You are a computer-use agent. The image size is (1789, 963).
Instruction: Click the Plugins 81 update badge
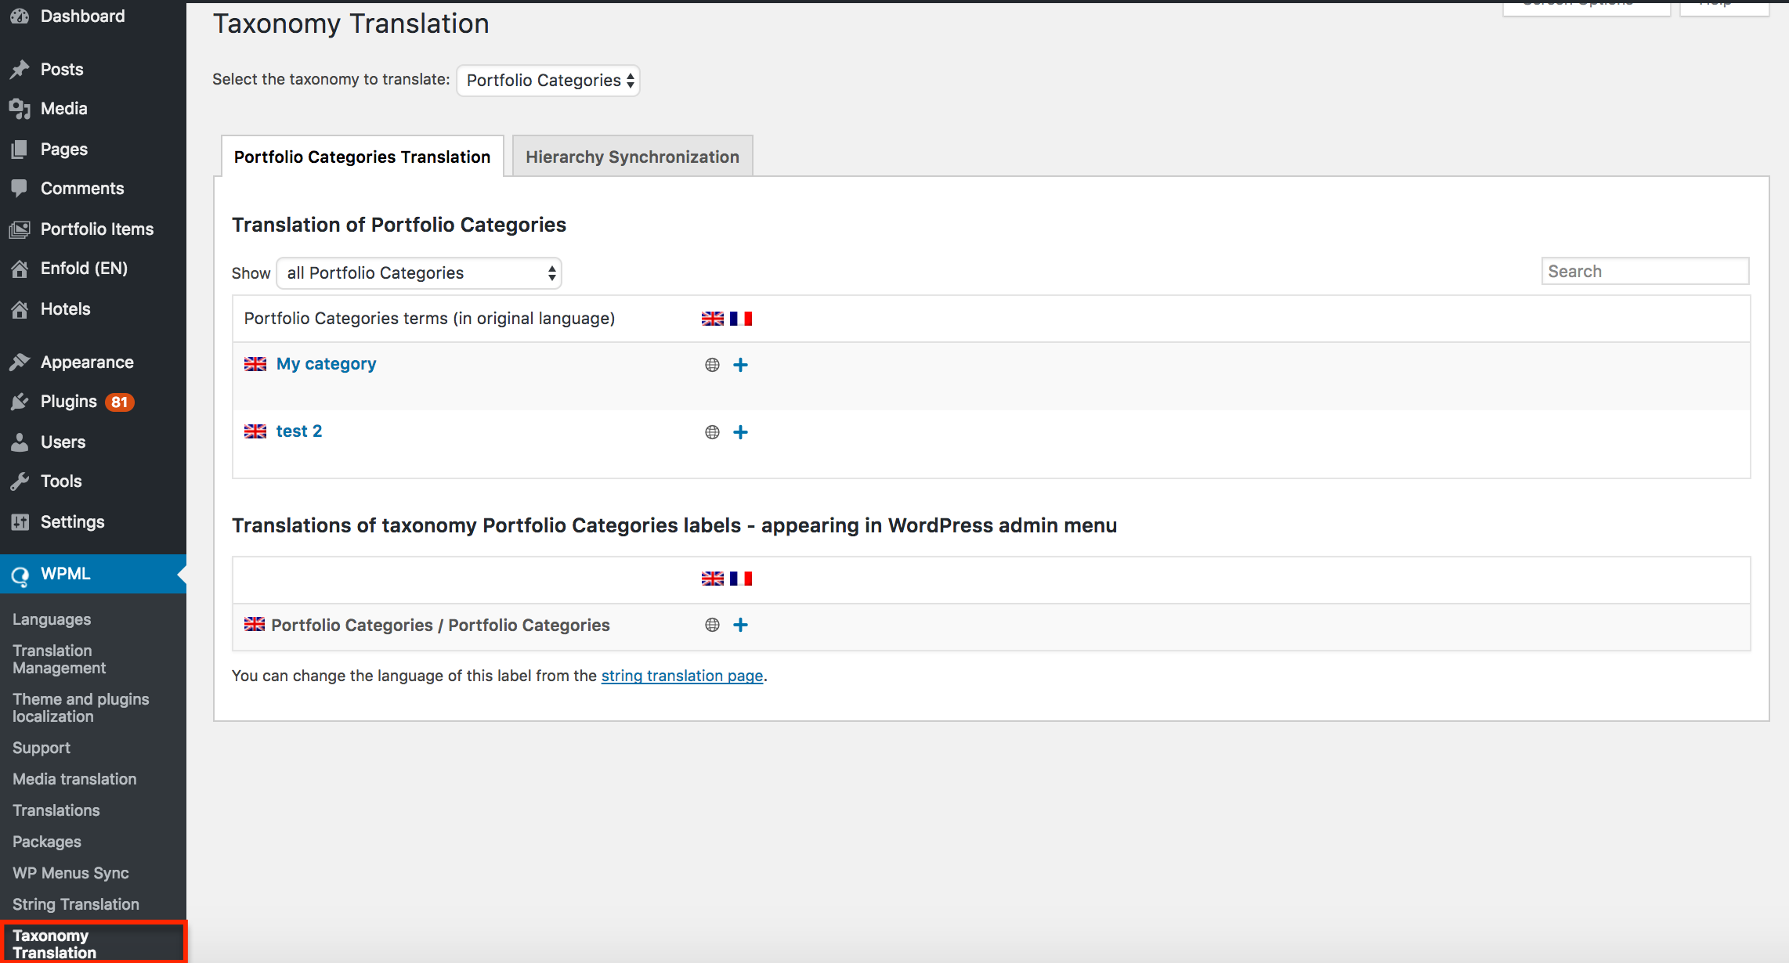click(119, 402)
